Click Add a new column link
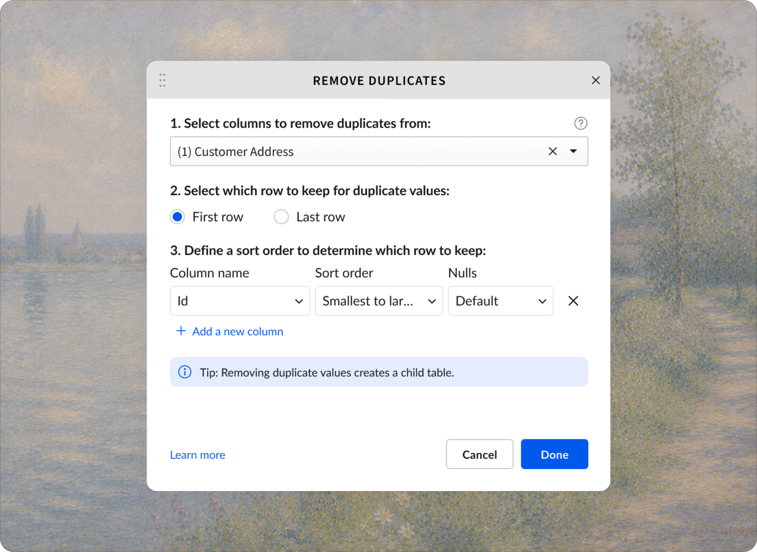 pos(238,331)
